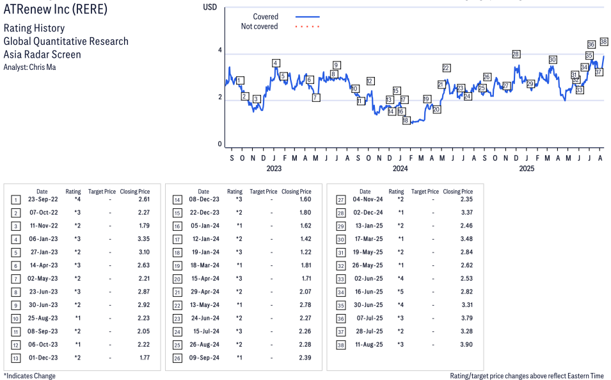This screenshot has height=380, width=611.
Task: Click the blue Covered legend line sample
Action: [x=308, y=17]
